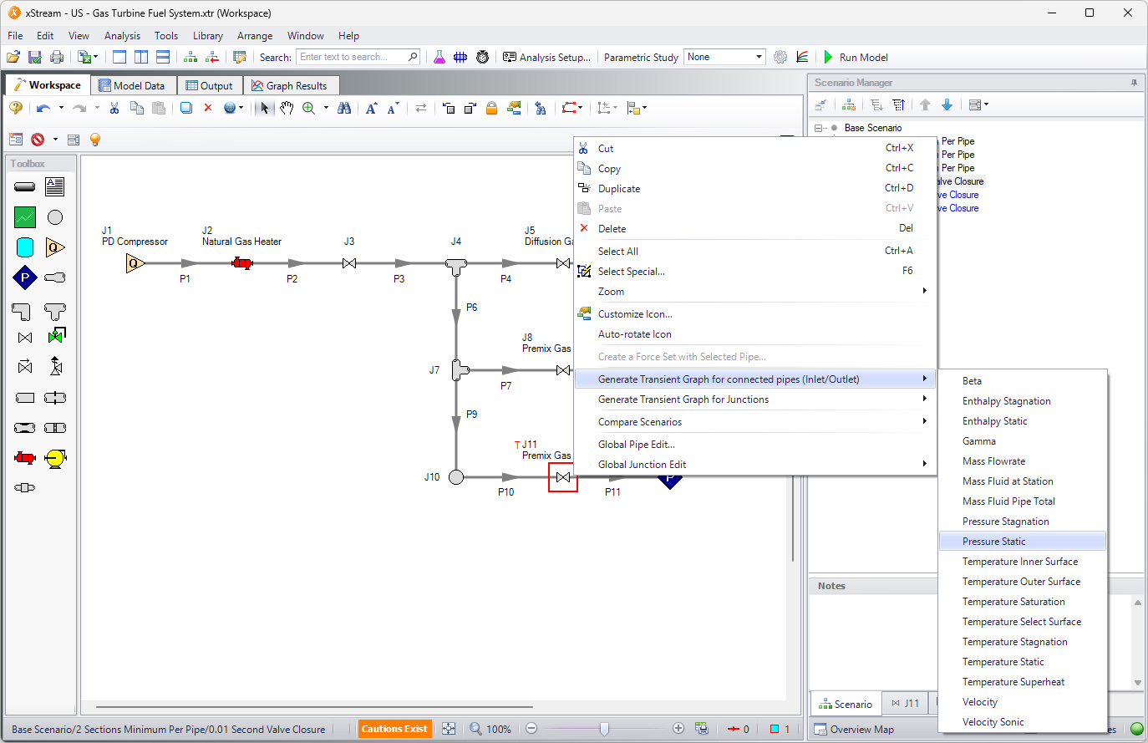Choose Velocity Sonic from submenu

coord(1023,722)
